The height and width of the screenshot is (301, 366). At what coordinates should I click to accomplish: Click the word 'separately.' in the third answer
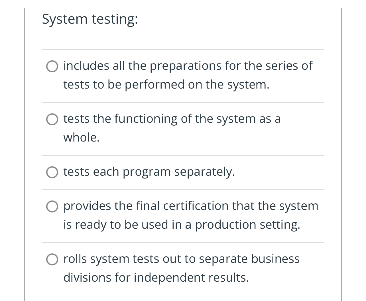pyautogui.click(x=204, y=172)
